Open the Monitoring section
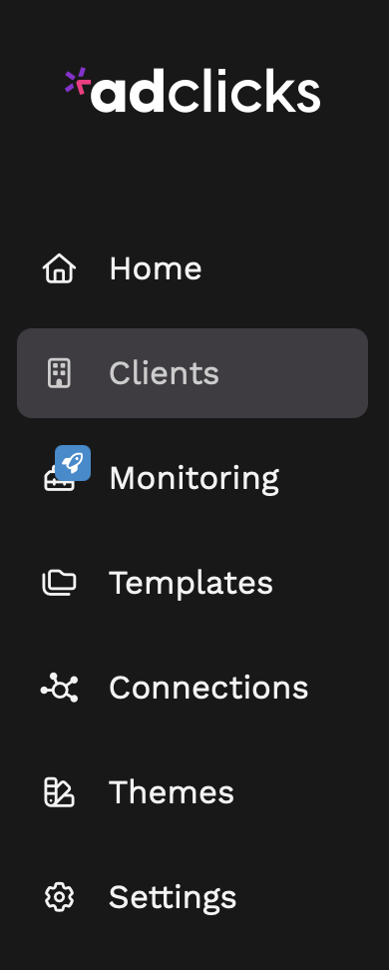The height and width of the screenshot is (970, 389). pyautogui.click(x=194, y=479)
